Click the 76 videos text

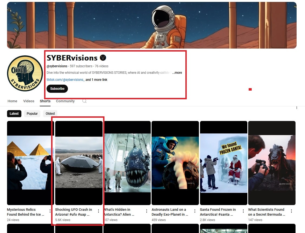[101, 66]
